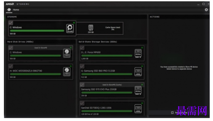Toggle checkbox on the StoreMI C: Windows card
213x121 pixels.
10,23
